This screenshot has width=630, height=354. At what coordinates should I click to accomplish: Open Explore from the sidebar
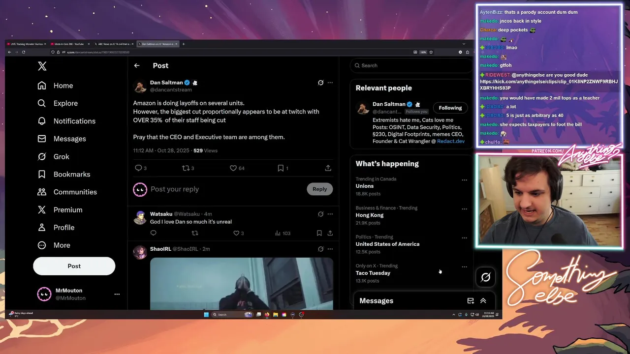[58, 103]
